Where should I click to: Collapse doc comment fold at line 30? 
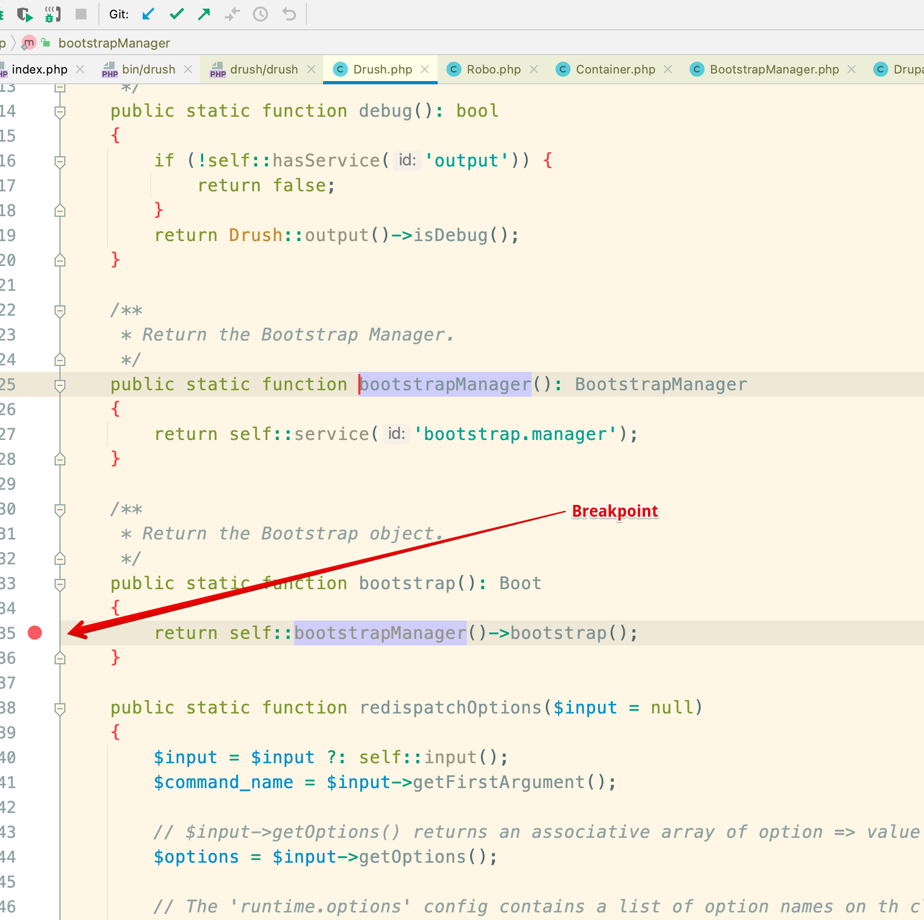click(x=60, y=509)
